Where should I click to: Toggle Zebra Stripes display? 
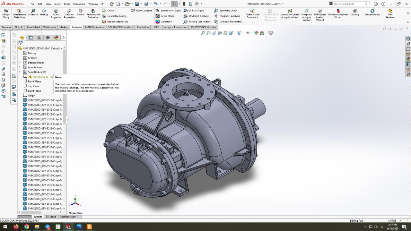165,16
